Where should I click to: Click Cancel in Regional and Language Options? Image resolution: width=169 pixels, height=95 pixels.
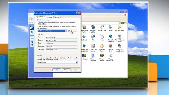(66, 70)
